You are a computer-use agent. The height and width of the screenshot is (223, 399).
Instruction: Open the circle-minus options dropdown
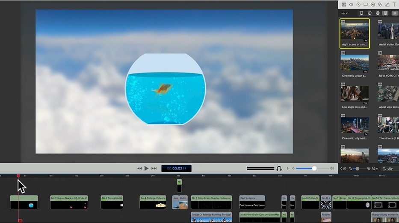point(375,168)
